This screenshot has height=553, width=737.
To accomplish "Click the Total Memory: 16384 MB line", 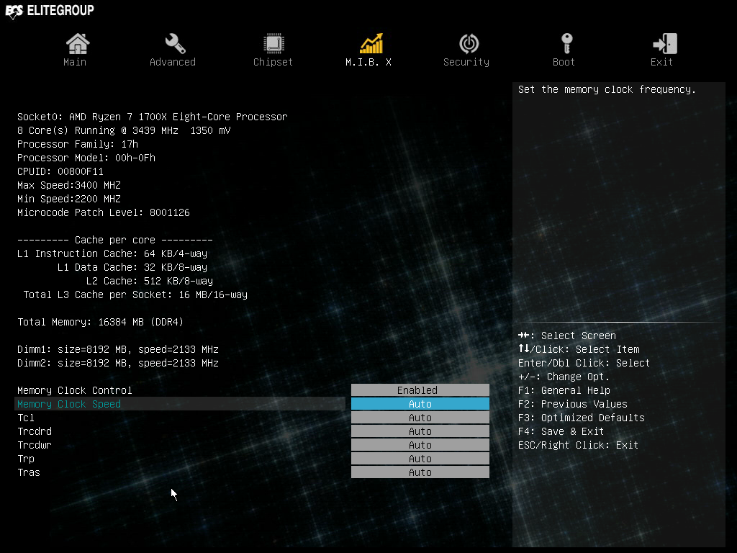I will click(101, 322).
